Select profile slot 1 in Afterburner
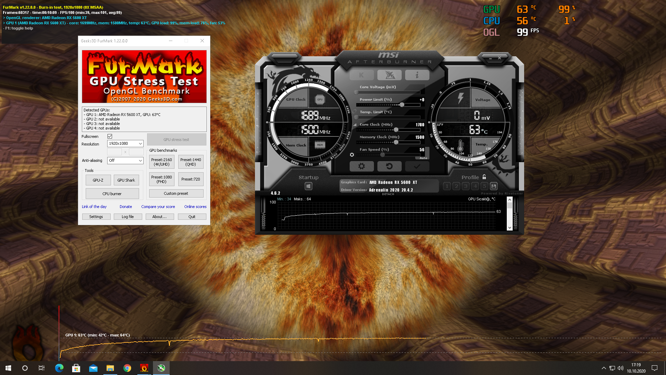The image size is (666, 375). (447, 186)
